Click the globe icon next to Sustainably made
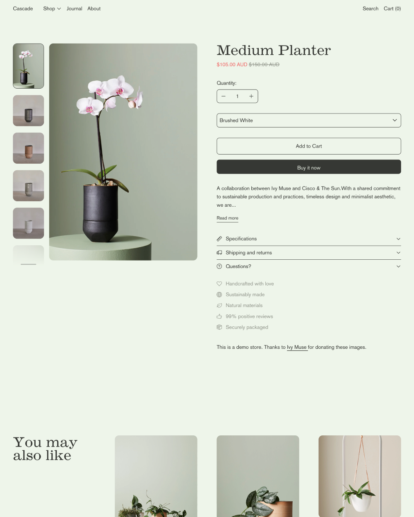This screenshot has width=414, height=517. pos(219,295)
